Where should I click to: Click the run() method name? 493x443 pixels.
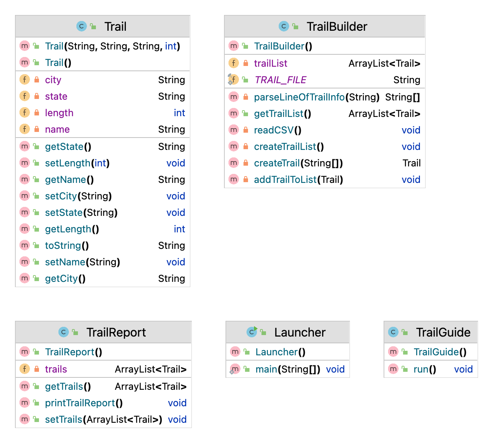coord(425,369)
